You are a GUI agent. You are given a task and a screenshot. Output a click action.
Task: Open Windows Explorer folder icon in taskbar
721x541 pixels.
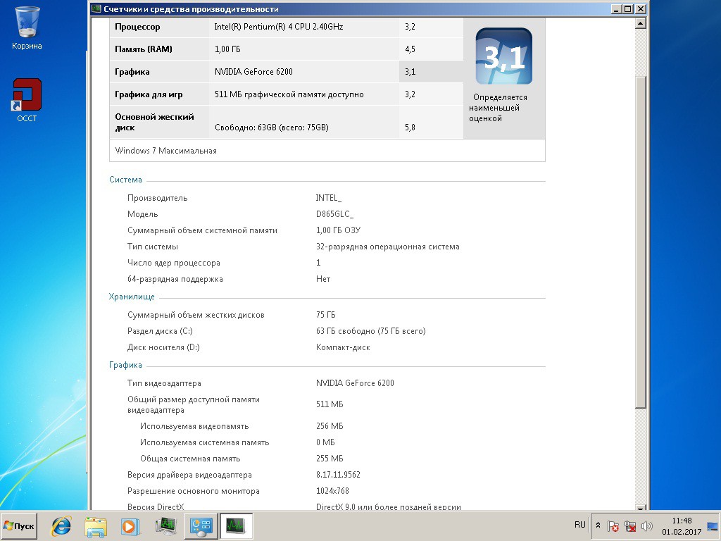point(96,526)
